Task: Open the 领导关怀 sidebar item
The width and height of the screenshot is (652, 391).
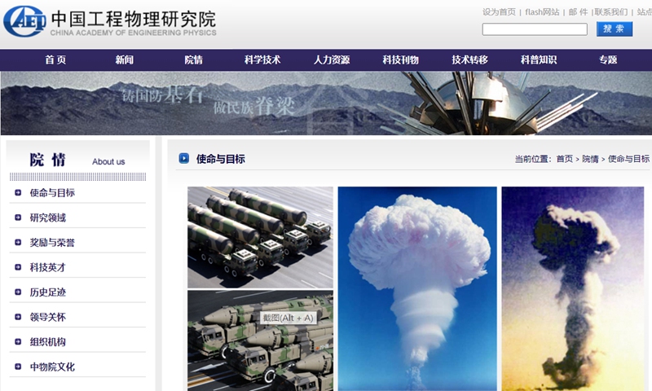Action: coord(47,317)
